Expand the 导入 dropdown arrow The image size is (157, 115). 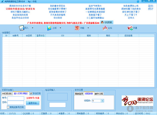tap(32, 28)
